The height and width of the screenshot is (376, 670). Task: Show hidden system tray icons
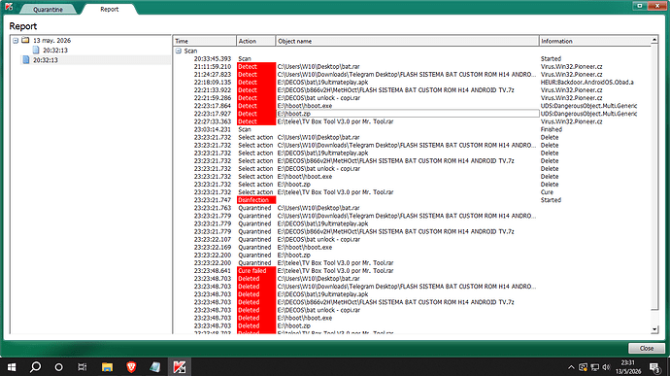click(x=571, y=367)
